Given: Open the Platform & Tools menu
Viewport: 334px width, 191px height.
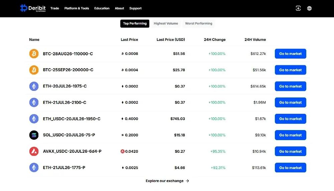Looking at the screenshot, I should coord(77,8).
